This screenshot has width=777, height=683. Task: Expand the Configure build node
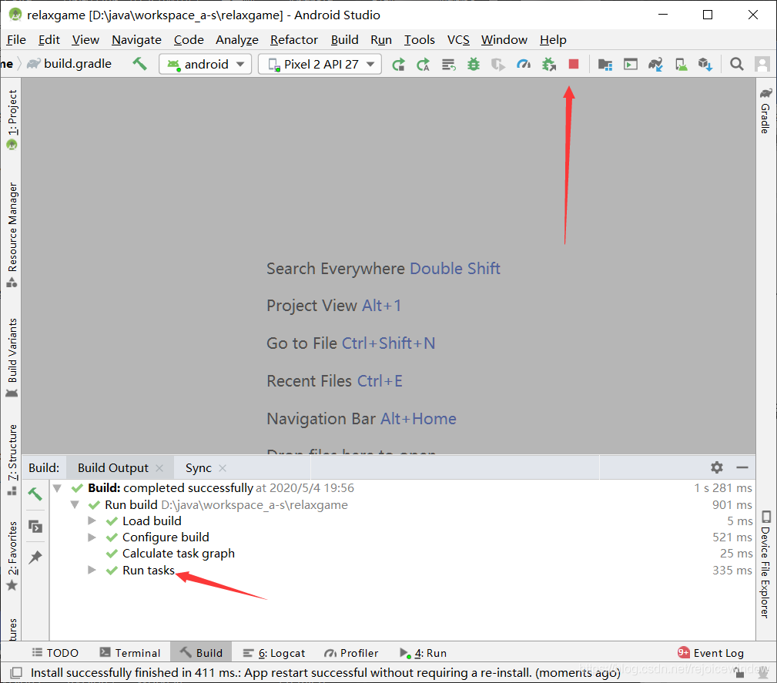(92, 537)
